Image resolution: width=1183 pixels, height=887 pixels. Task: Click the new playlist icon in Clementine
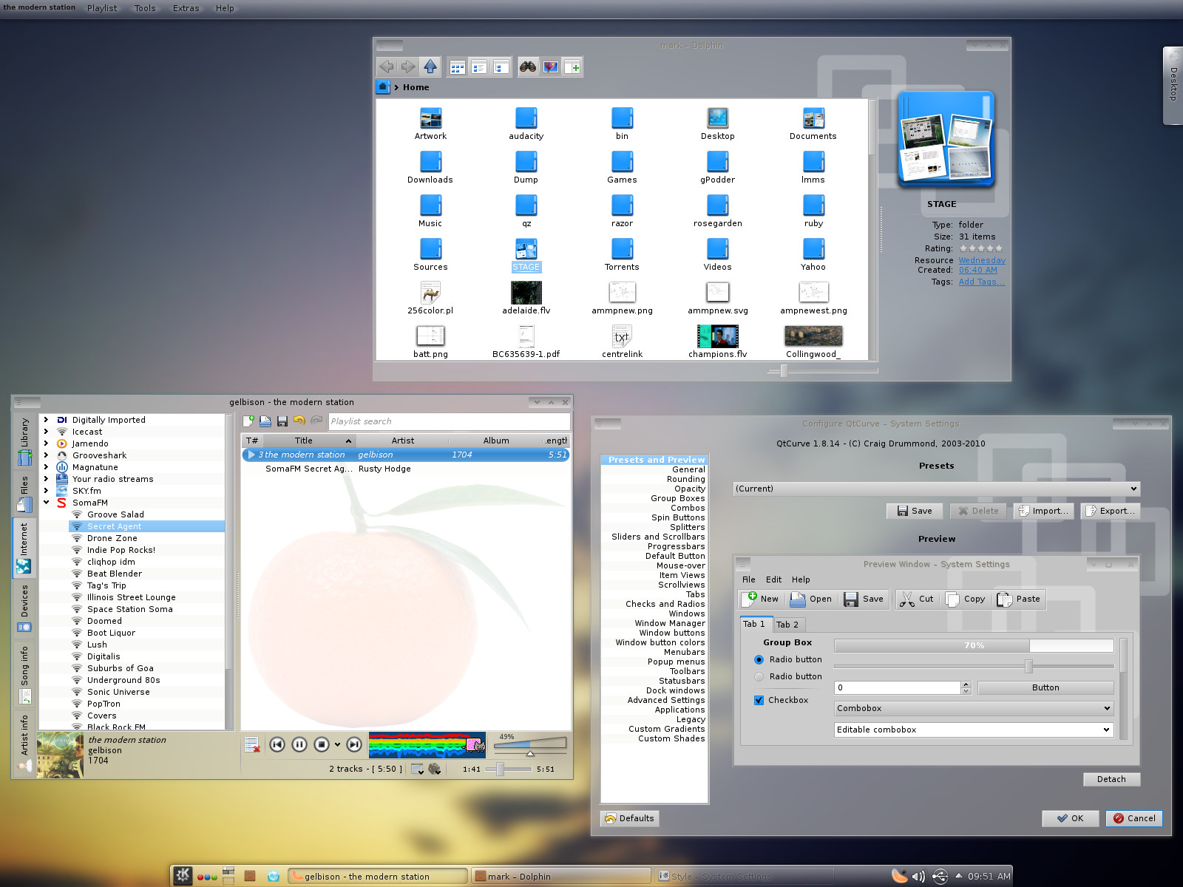point(249,421)
